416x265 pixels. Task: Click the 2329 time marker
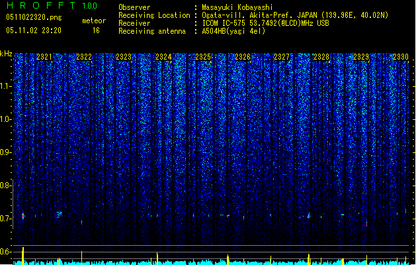click(361, 57)
